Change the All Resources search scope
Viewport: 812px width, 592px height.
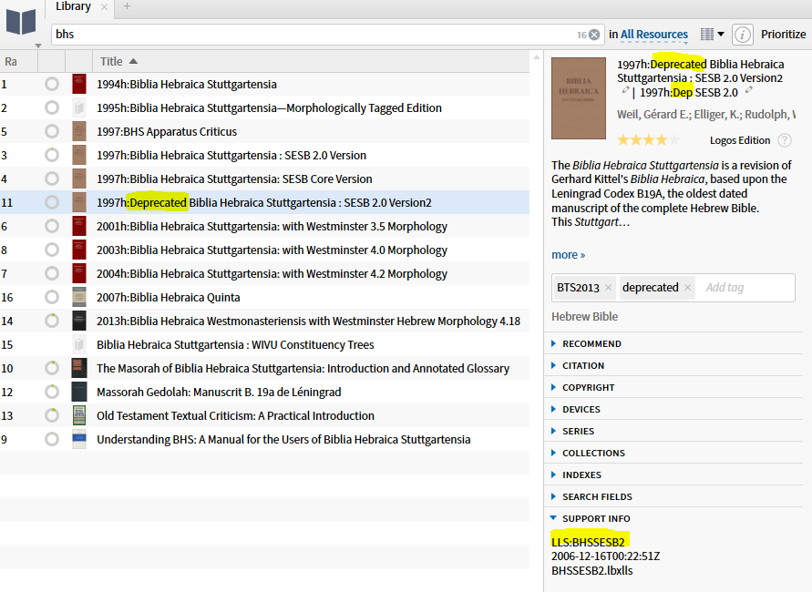click(654, 35)
